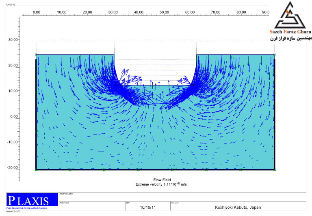Screen dimensions: 312x216
Task: Select the 'Flow Field' plot title
Action: pos(162,180)
